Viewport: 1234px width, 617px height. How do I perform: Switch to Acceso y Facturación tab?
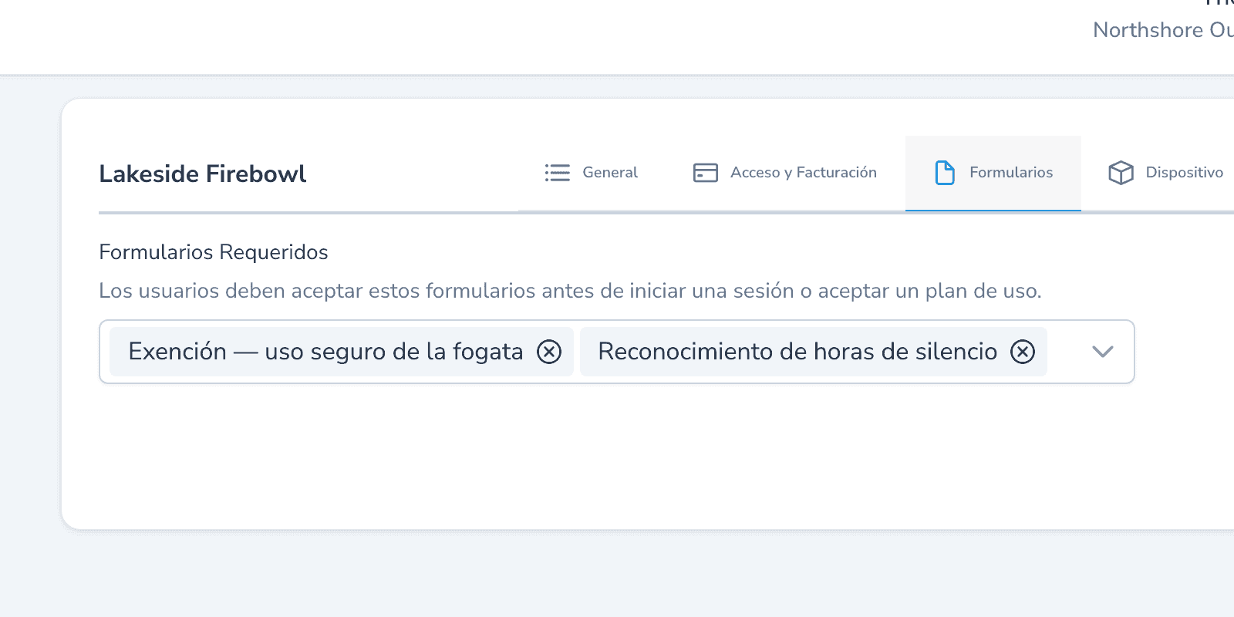pos(785,173)
